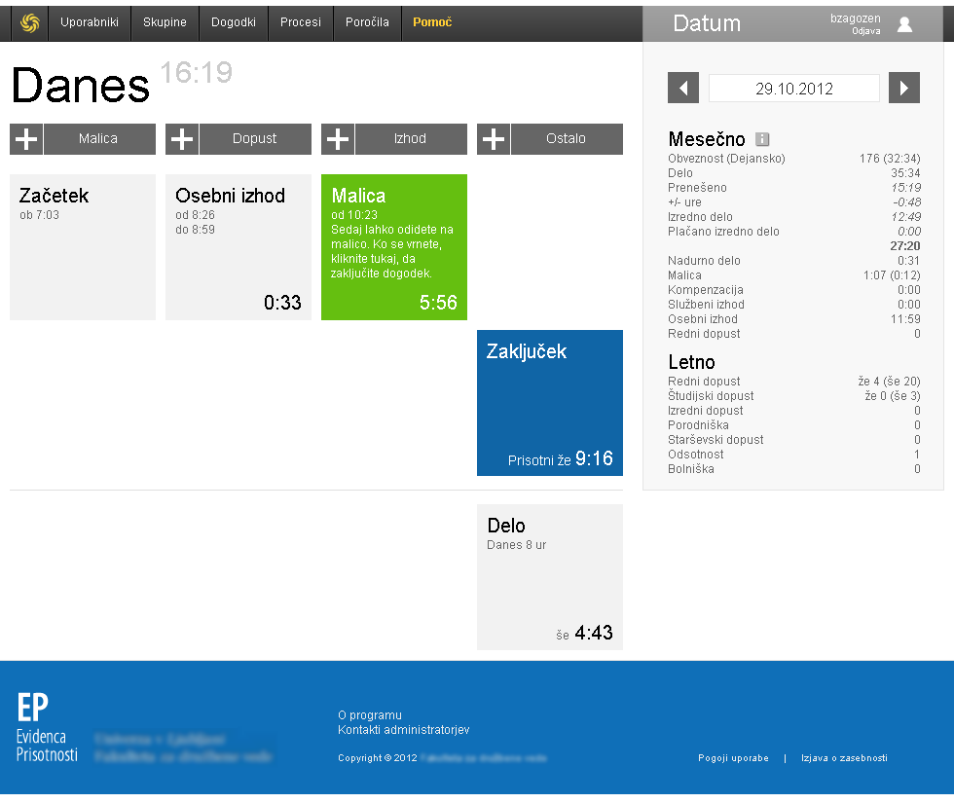954x803 pixels.
Task: Open the Kontakti administratorjev link
Action: pos(403,730)
